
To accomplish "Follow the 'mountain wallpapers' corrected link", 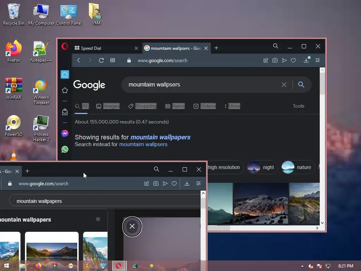I will 160,137.
